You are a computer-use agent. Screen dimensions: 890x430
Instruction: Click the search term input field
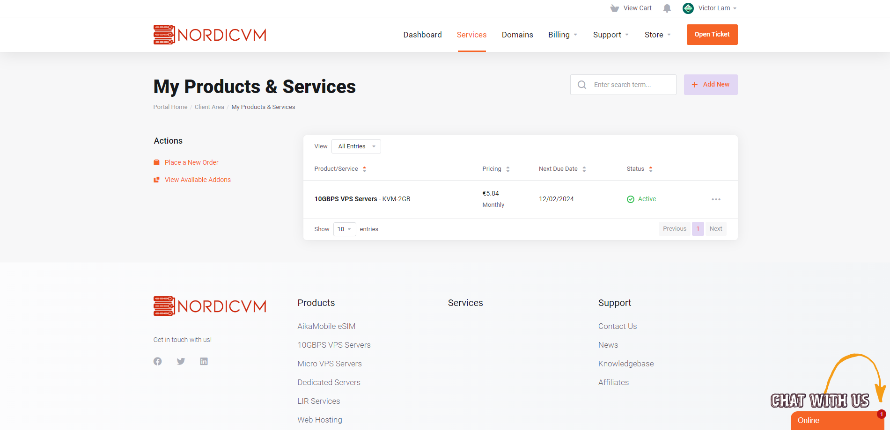point(623,85)
